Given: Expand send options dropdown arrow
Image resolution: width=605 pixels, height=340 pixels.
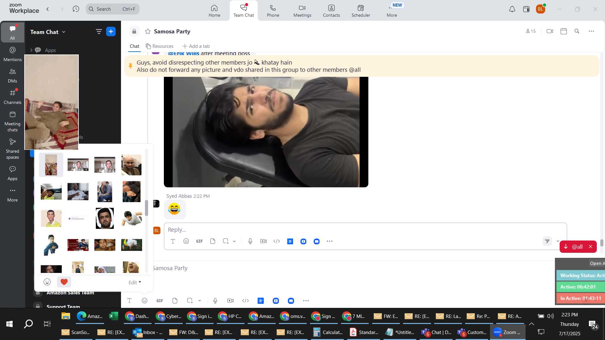Looking at the screenshot, I should point(558,241).
